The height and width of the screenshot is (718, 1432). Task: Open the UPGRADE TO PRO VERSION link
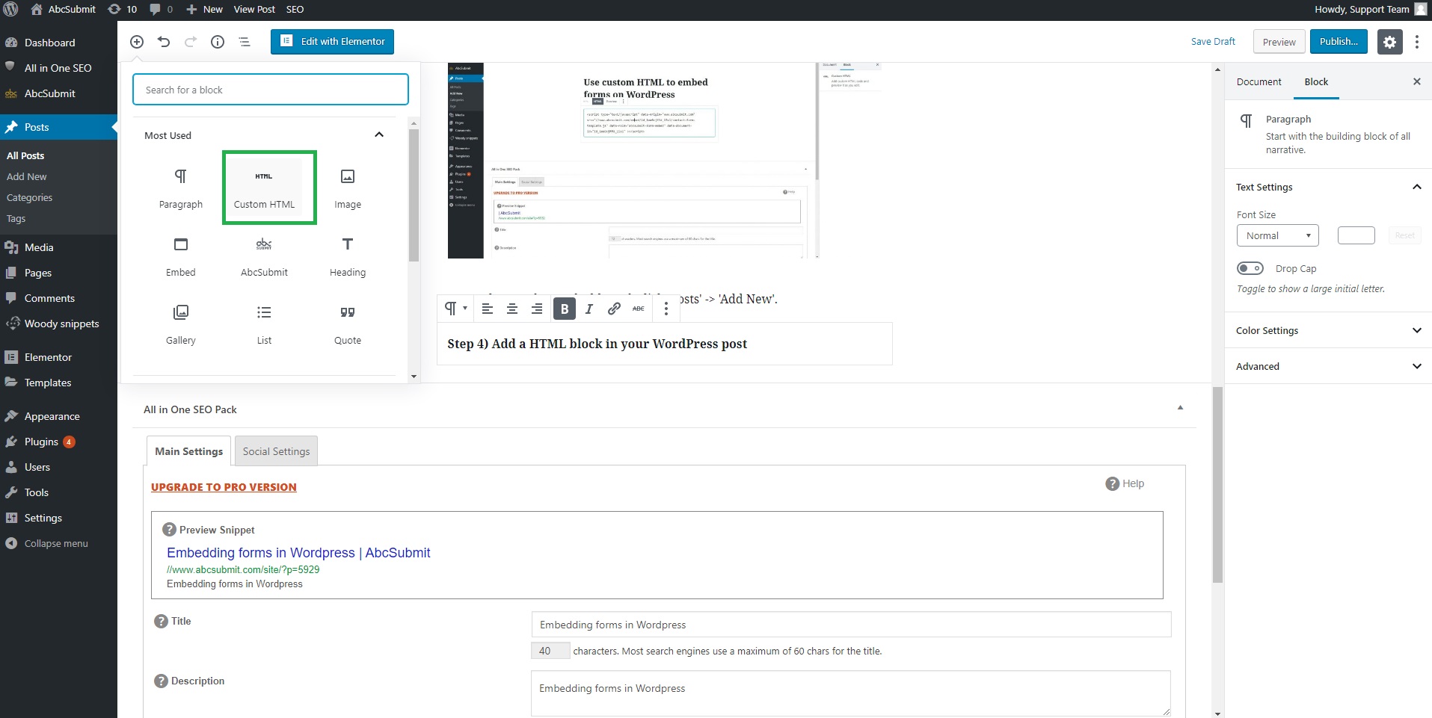click(x=224, y=486)
